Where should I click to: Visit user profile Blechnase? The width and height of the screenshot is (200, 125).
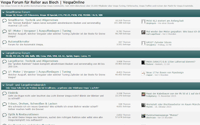151,117
